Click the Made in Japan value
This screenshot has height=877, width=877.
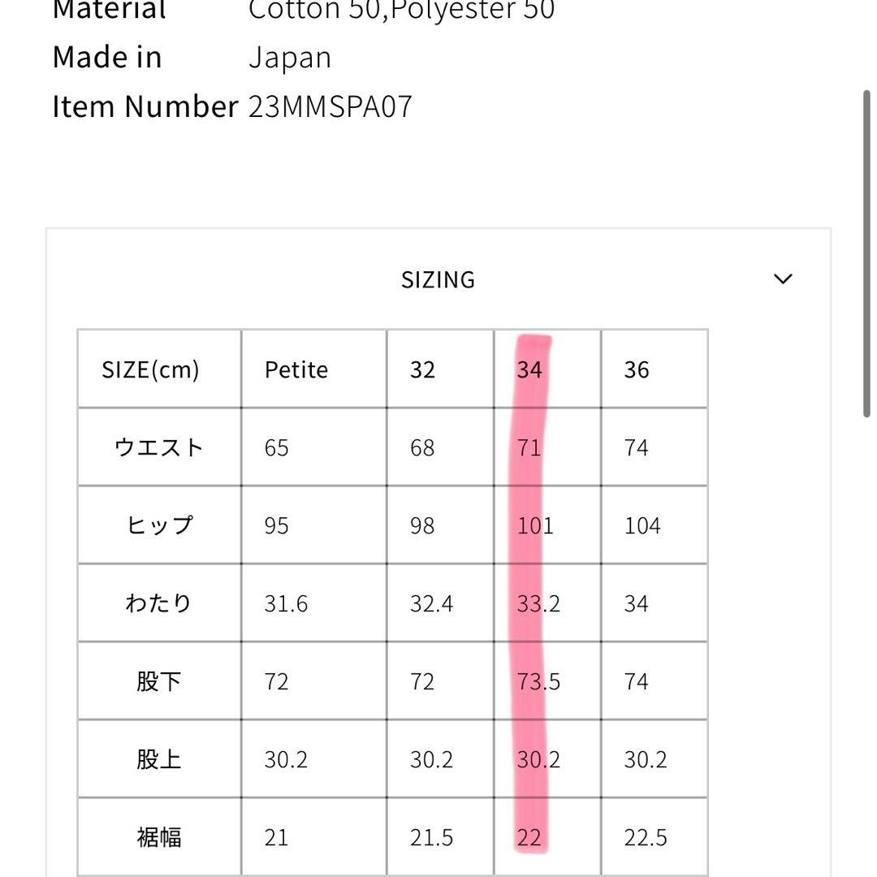(x=292, y=57)
